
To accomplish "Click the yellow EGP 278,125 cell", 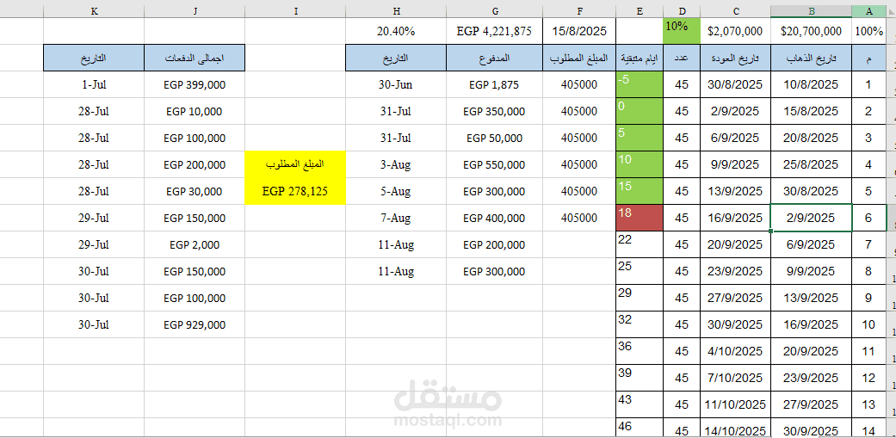I will point(295,191).
